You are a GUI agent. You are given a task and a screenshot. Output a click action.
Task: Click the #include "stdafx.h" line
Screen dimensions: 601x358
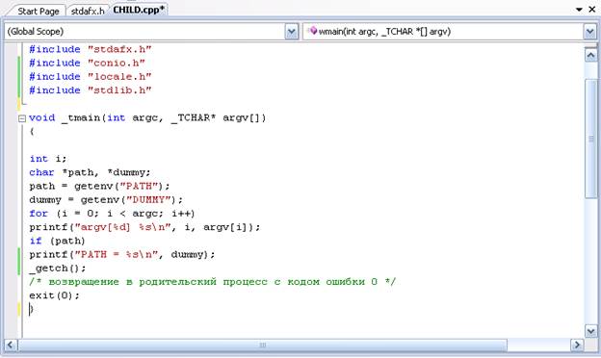click(x=91, y=49)
